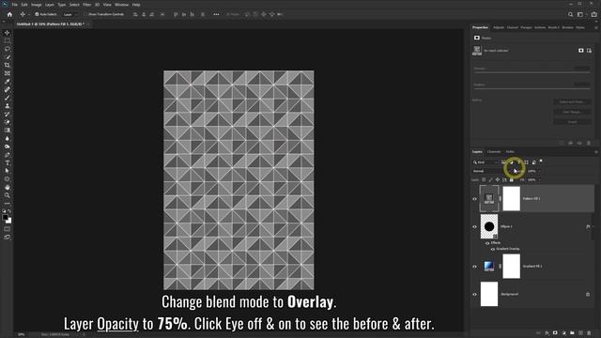Select the Lasso tool
The height and width of the screenshot is (338, 601).
coord(7,49)
